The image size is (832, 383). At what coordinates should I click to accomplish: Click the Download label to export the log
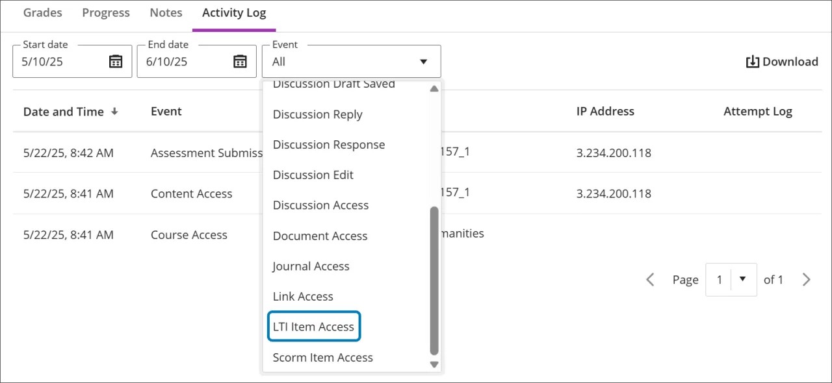pos(788,61)
